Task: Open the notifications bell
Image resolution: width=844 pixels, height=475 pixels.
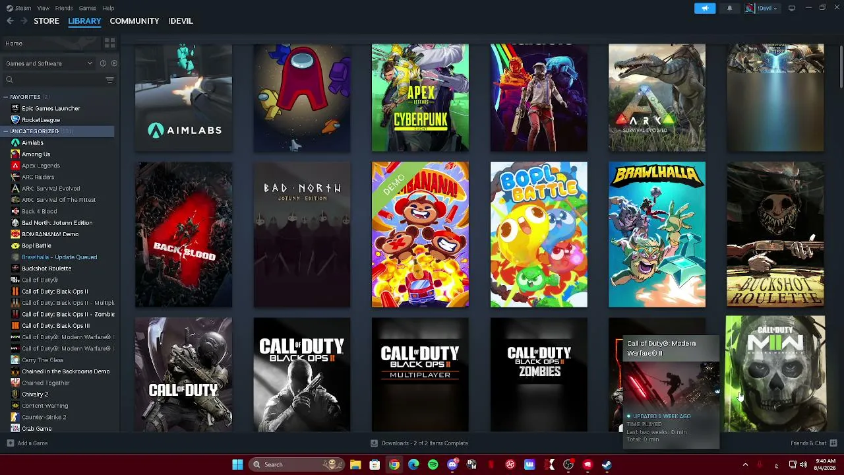Action: 729,8
